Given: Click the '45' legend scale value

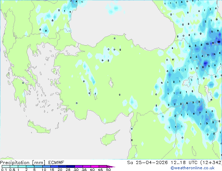Looking at the screenshot, I should (100, 170).
